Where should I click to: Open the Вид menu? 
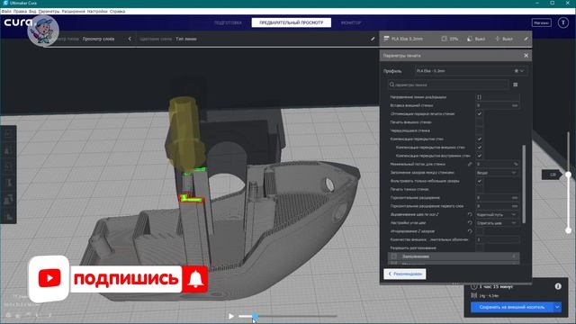[32, 12]
